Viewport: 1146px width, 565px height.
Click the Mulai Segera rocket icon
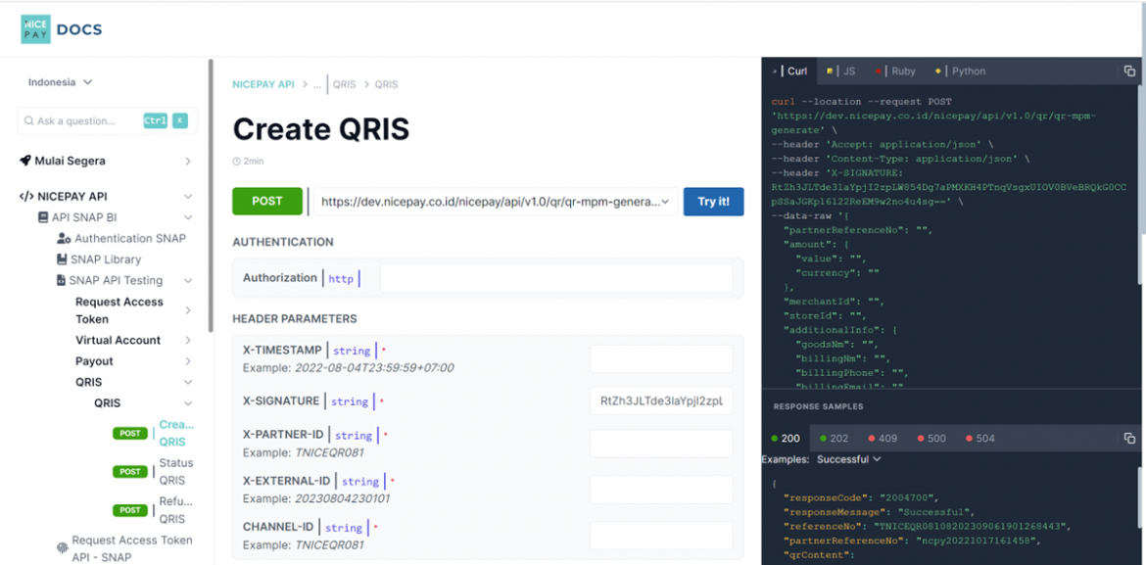coord(25,161)
